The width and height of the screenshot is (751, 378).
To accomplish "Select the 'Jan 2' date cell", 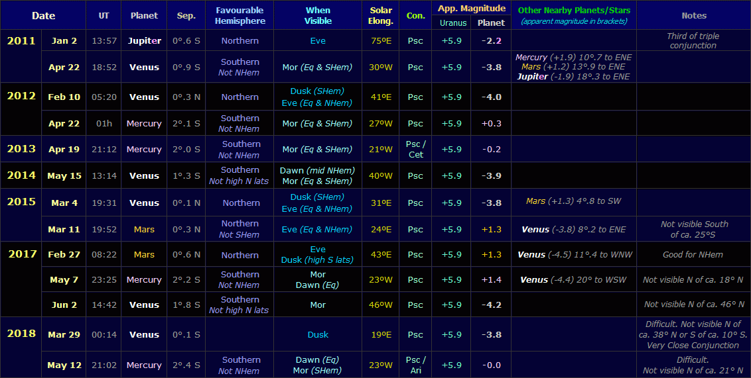I will click(x=64, y=41).
